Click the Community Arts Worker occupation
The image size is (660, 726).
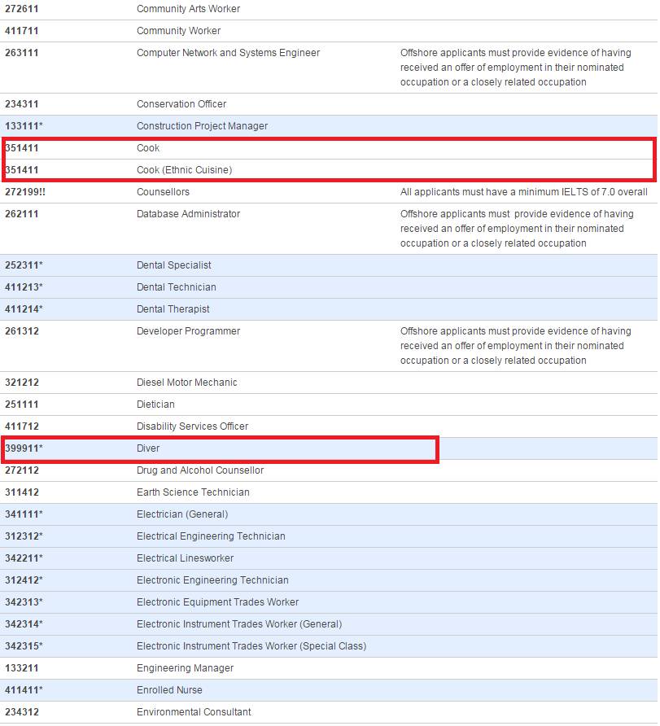[188, 9]
